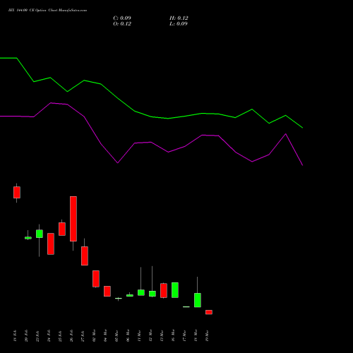
Task: Click the 06 Mar date label
Action: click(x=128, y=335)
